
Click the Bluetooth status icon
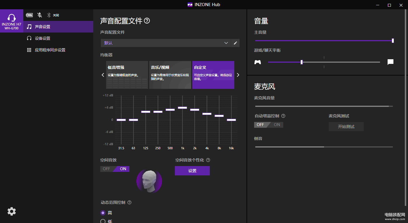49,15
